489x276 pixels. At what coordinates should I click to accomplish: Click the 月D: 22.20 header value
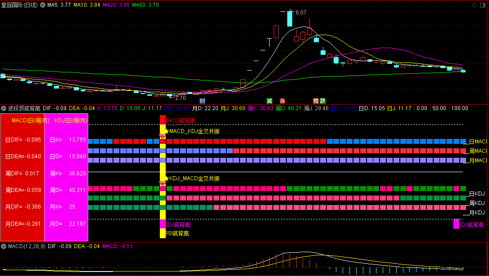tap(205, 108)
